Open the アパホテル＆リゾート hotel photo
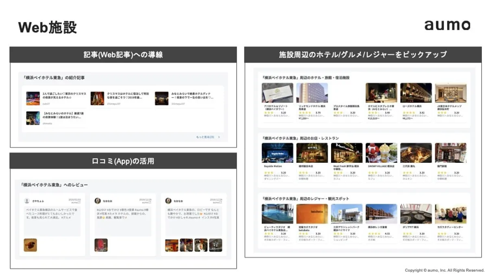Viewport: 488px width, 275px height. point(277,93)
